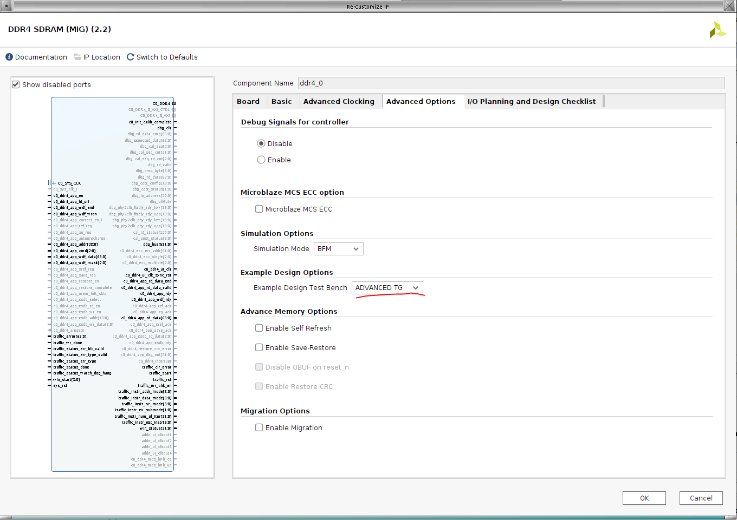737x520 pixels.
Task: Open the window menu icon in title bar
Action: tap(7, 6)
